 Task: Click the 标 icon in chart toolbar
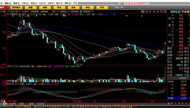click(143, 11)
